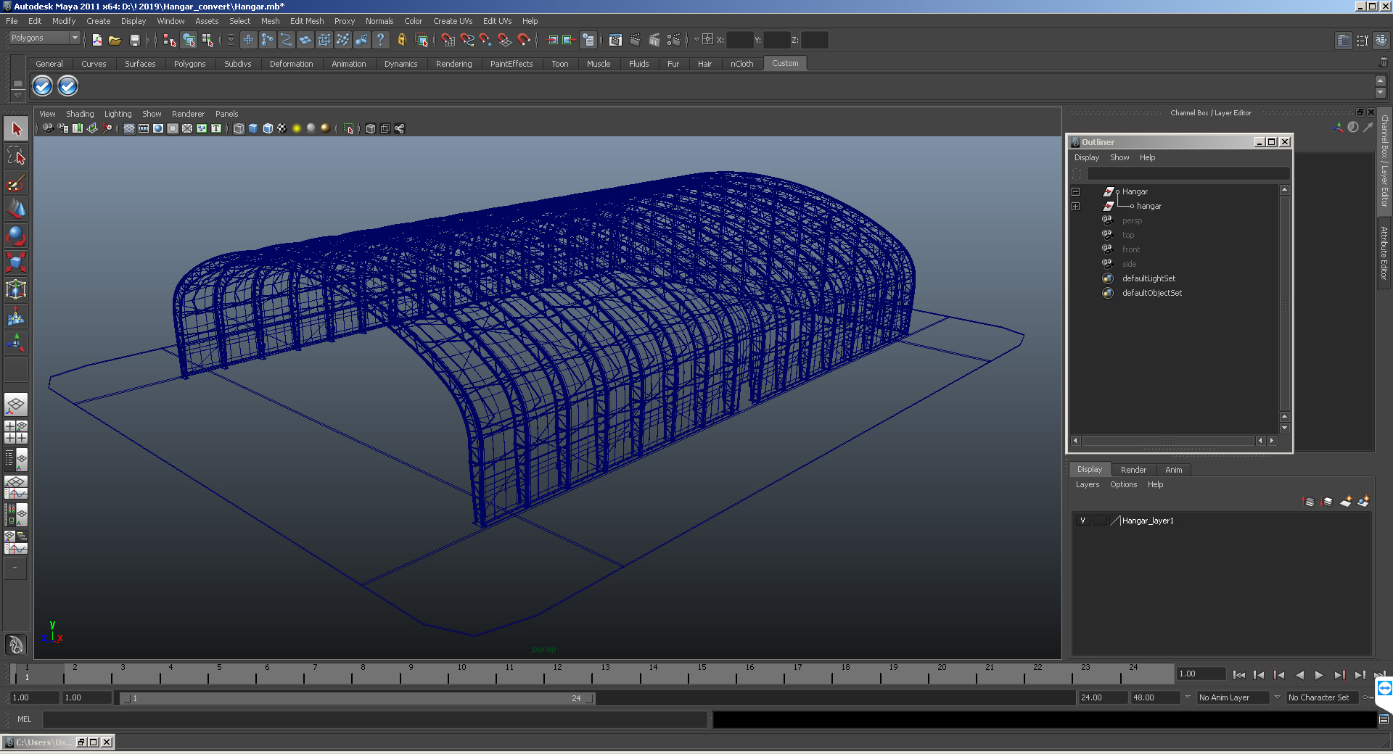This screenshot has width=1393, height=754.
Task: Activate the Lasso select tool
Action: (16, 155)
